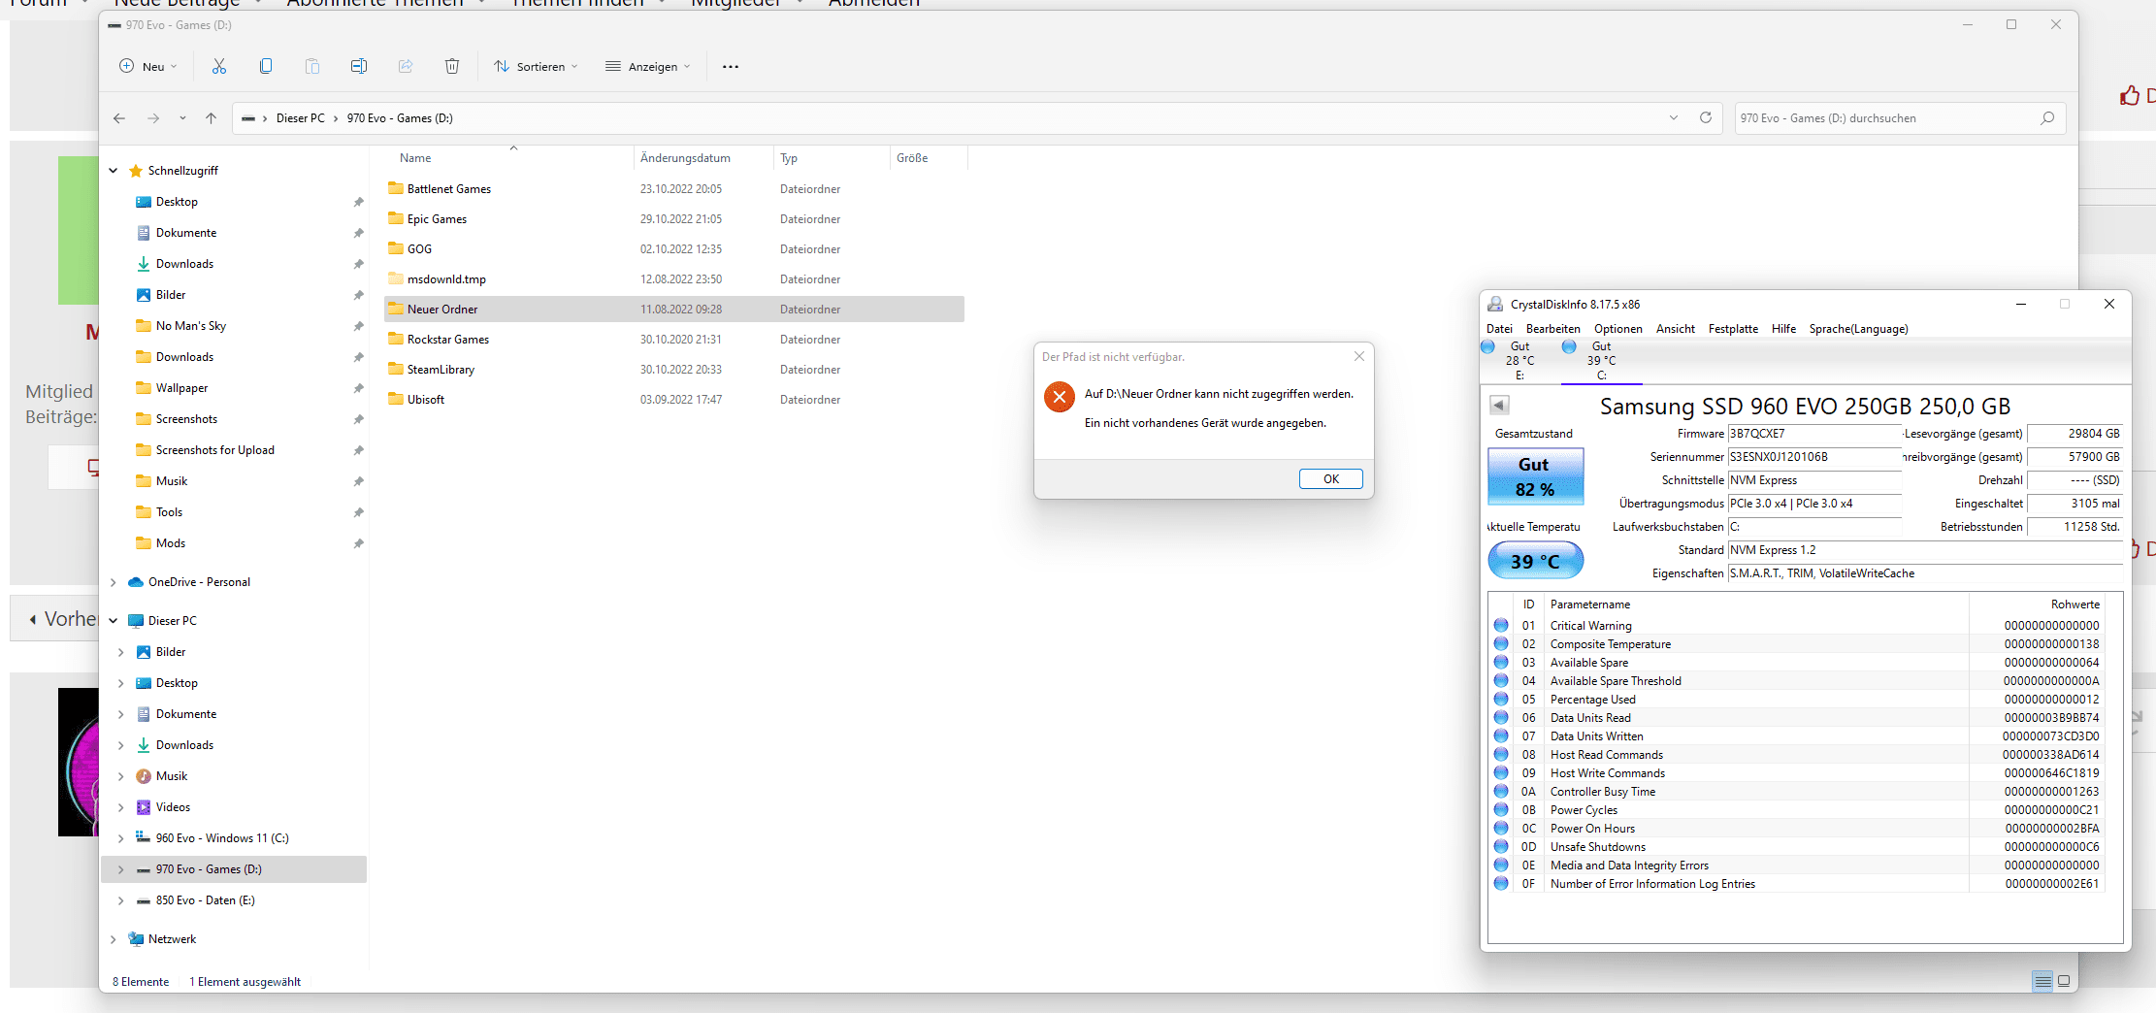Image resolution: width=2156 pixels, height=1013 pixels.
Task: Click the Cut scissors icon in Explorer toolbar
Action: [x=219, y=66]
